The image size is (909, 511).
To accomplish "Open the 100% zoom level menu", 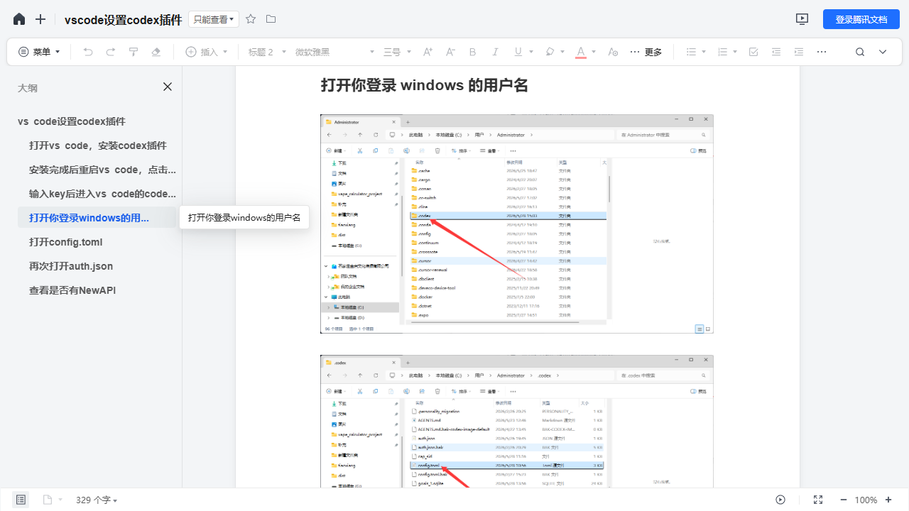I will click(866, 500).
